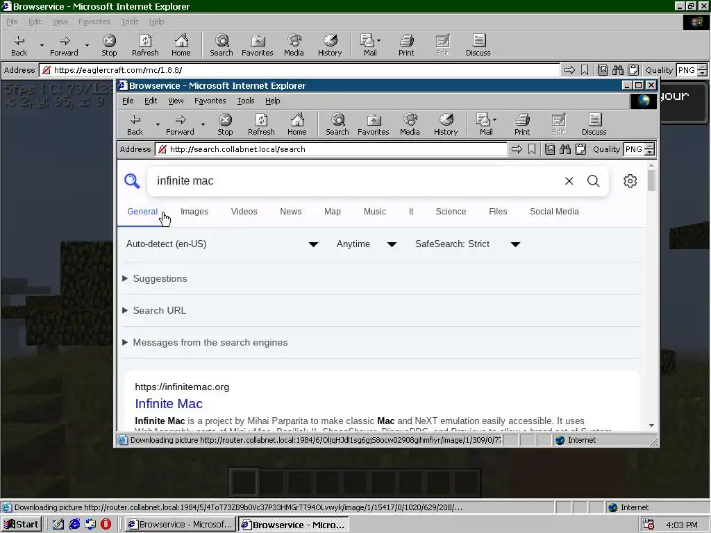Click Discuss in the background window toolbar
Image resolution: width=711 pixels, height=533 pixels.
(478, 45)
